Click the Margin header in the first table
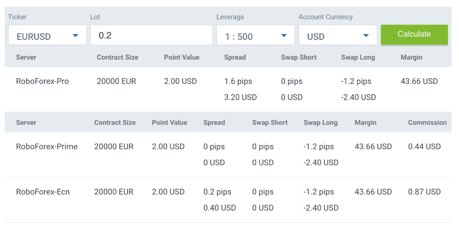The height and width of the screenshot is (228, 459). click(x=412, y=57)
